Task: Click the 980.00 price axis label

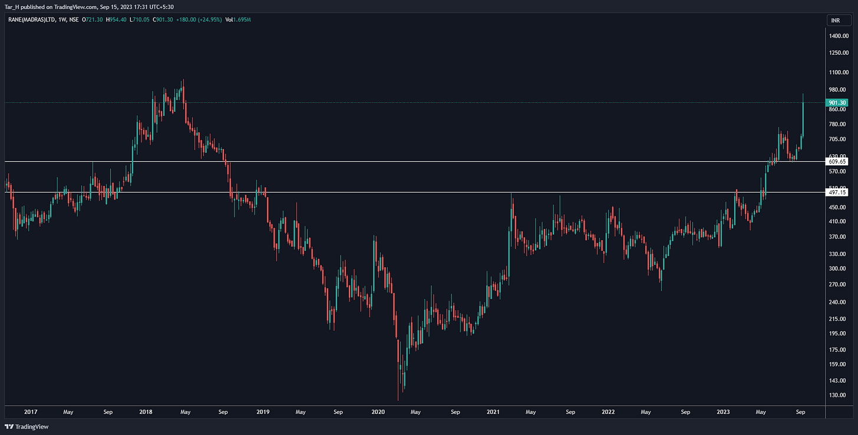Action: (x=838, y=89)
